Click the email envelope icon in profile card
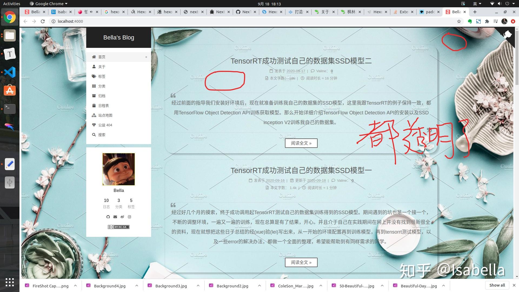The width and height of the screenshot is (519, 292). [x=115, y=217]
